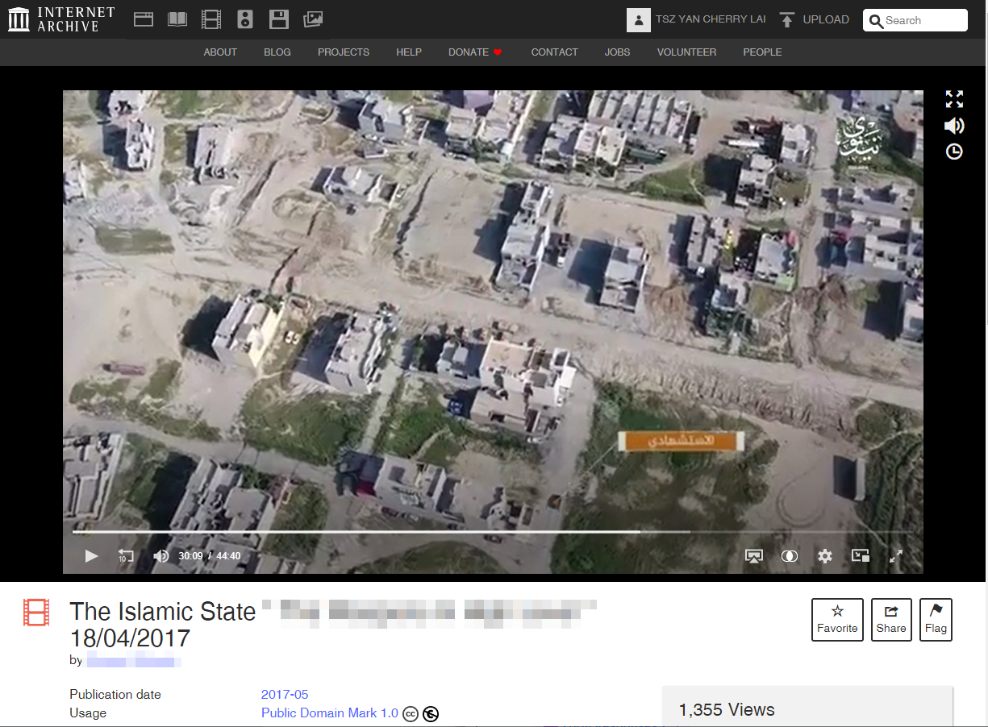
Task: Click the Public Domain Mark 1.0 link
Action: 329,712
